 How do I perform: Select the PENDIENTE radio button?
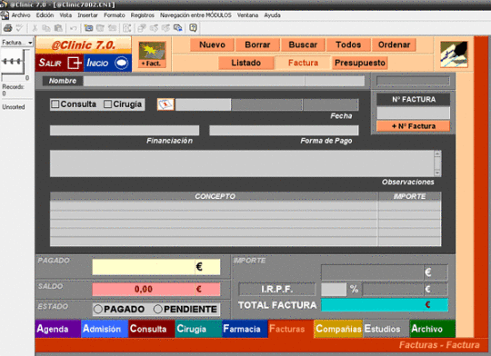click(158, 309)
